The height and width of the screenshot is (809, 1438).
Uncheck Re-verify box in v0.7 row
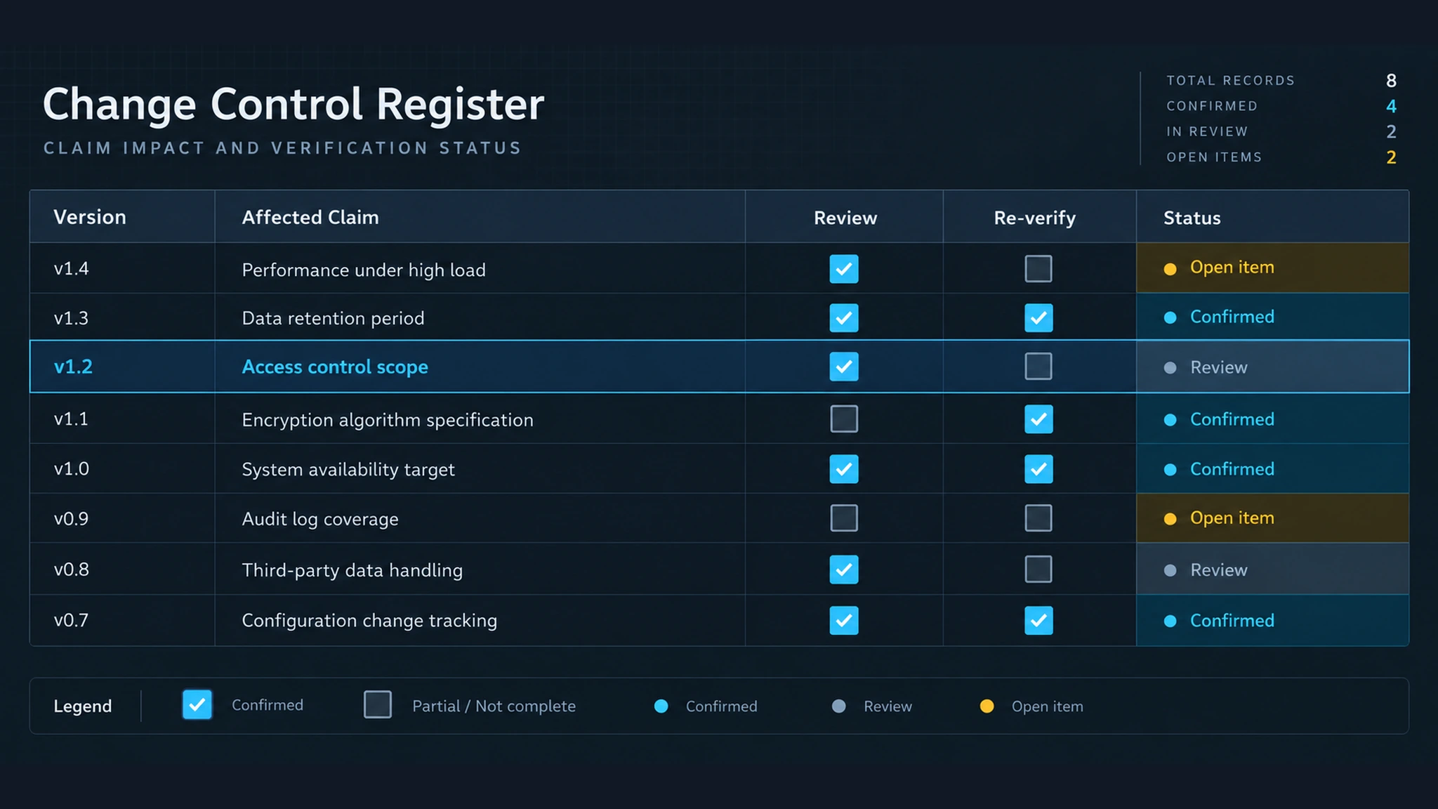tap(1038, 620)
